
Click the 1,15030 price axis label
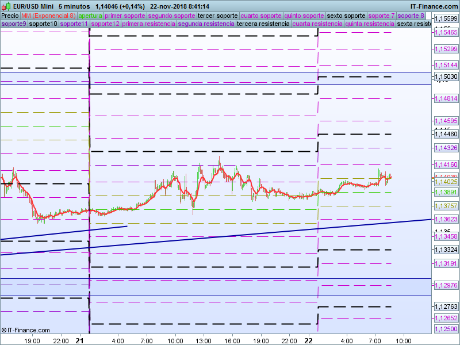(446, 76)
